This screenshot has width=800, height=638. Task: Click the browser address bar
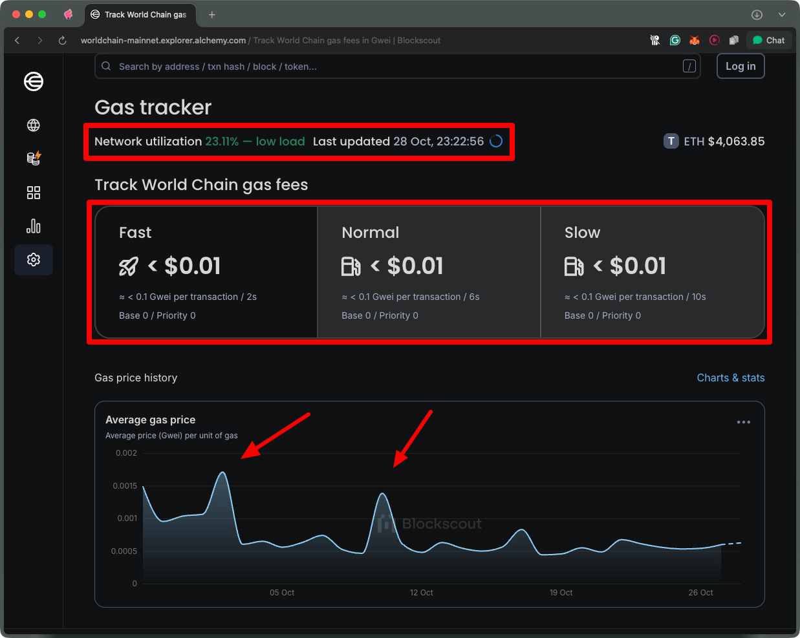click(259, 40)
